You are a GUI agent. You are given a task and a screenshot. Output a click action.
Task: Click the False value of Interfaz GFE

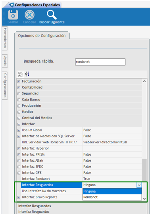pos(87,173)
